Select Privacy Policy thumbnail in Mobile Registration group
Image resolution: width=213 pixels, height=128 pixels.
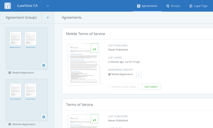click(31, 38)
